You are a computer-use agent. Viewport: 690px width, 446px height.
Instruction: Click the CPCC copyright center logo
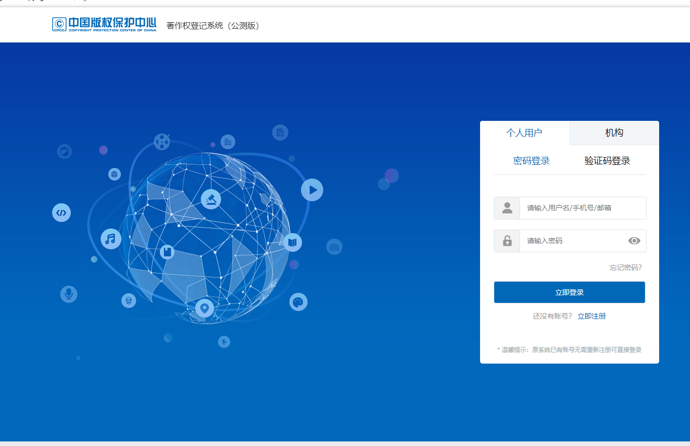coord(104,23)
